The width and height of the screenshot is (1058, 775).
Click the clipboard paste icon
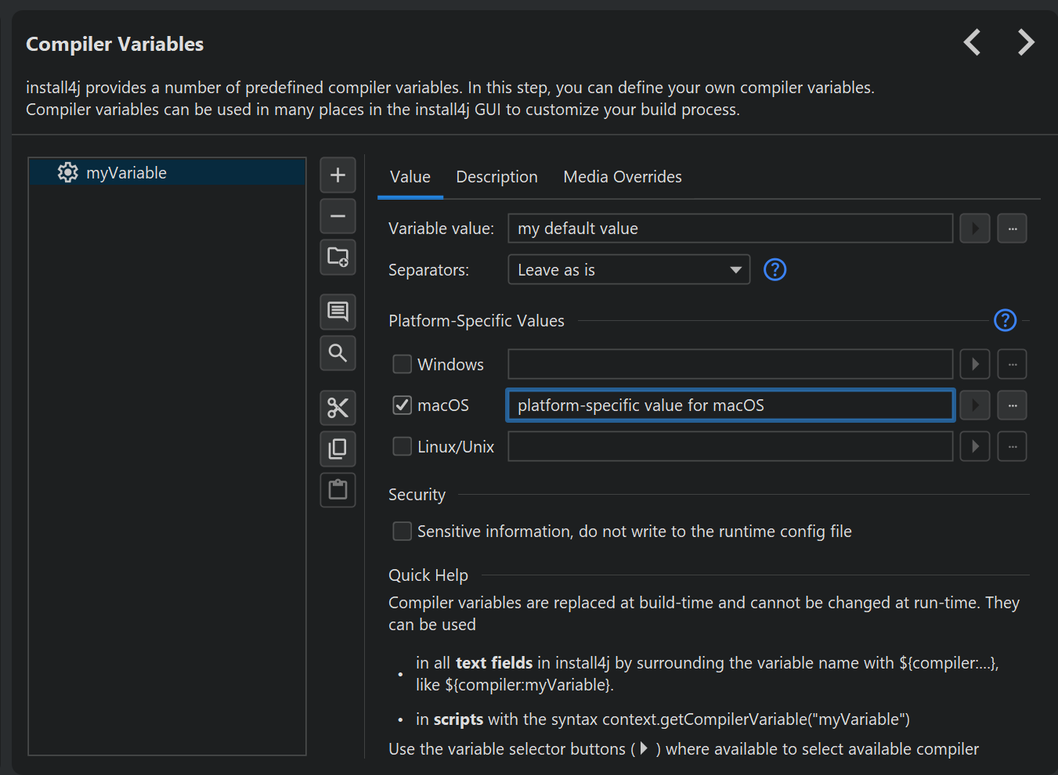338,490
